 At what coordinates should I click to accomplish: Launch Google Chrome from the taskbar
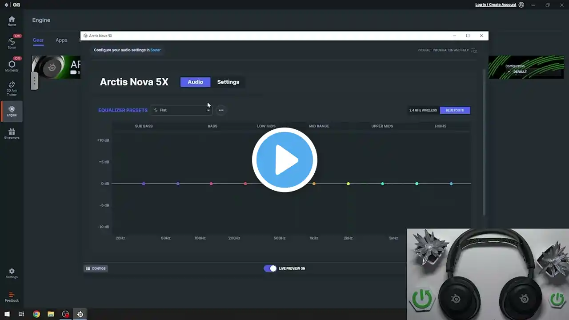tap(36, 314)
